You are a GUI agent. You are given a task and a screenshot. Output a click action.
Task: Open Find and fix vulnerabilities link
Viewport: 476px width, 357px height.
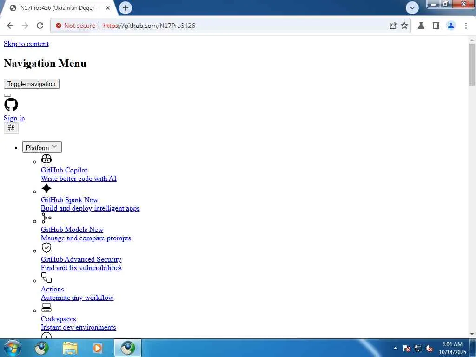pos(81,268)
